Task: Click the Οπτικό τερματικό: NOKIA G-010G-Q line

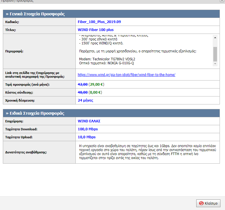Action: click(x=107, y=63)
